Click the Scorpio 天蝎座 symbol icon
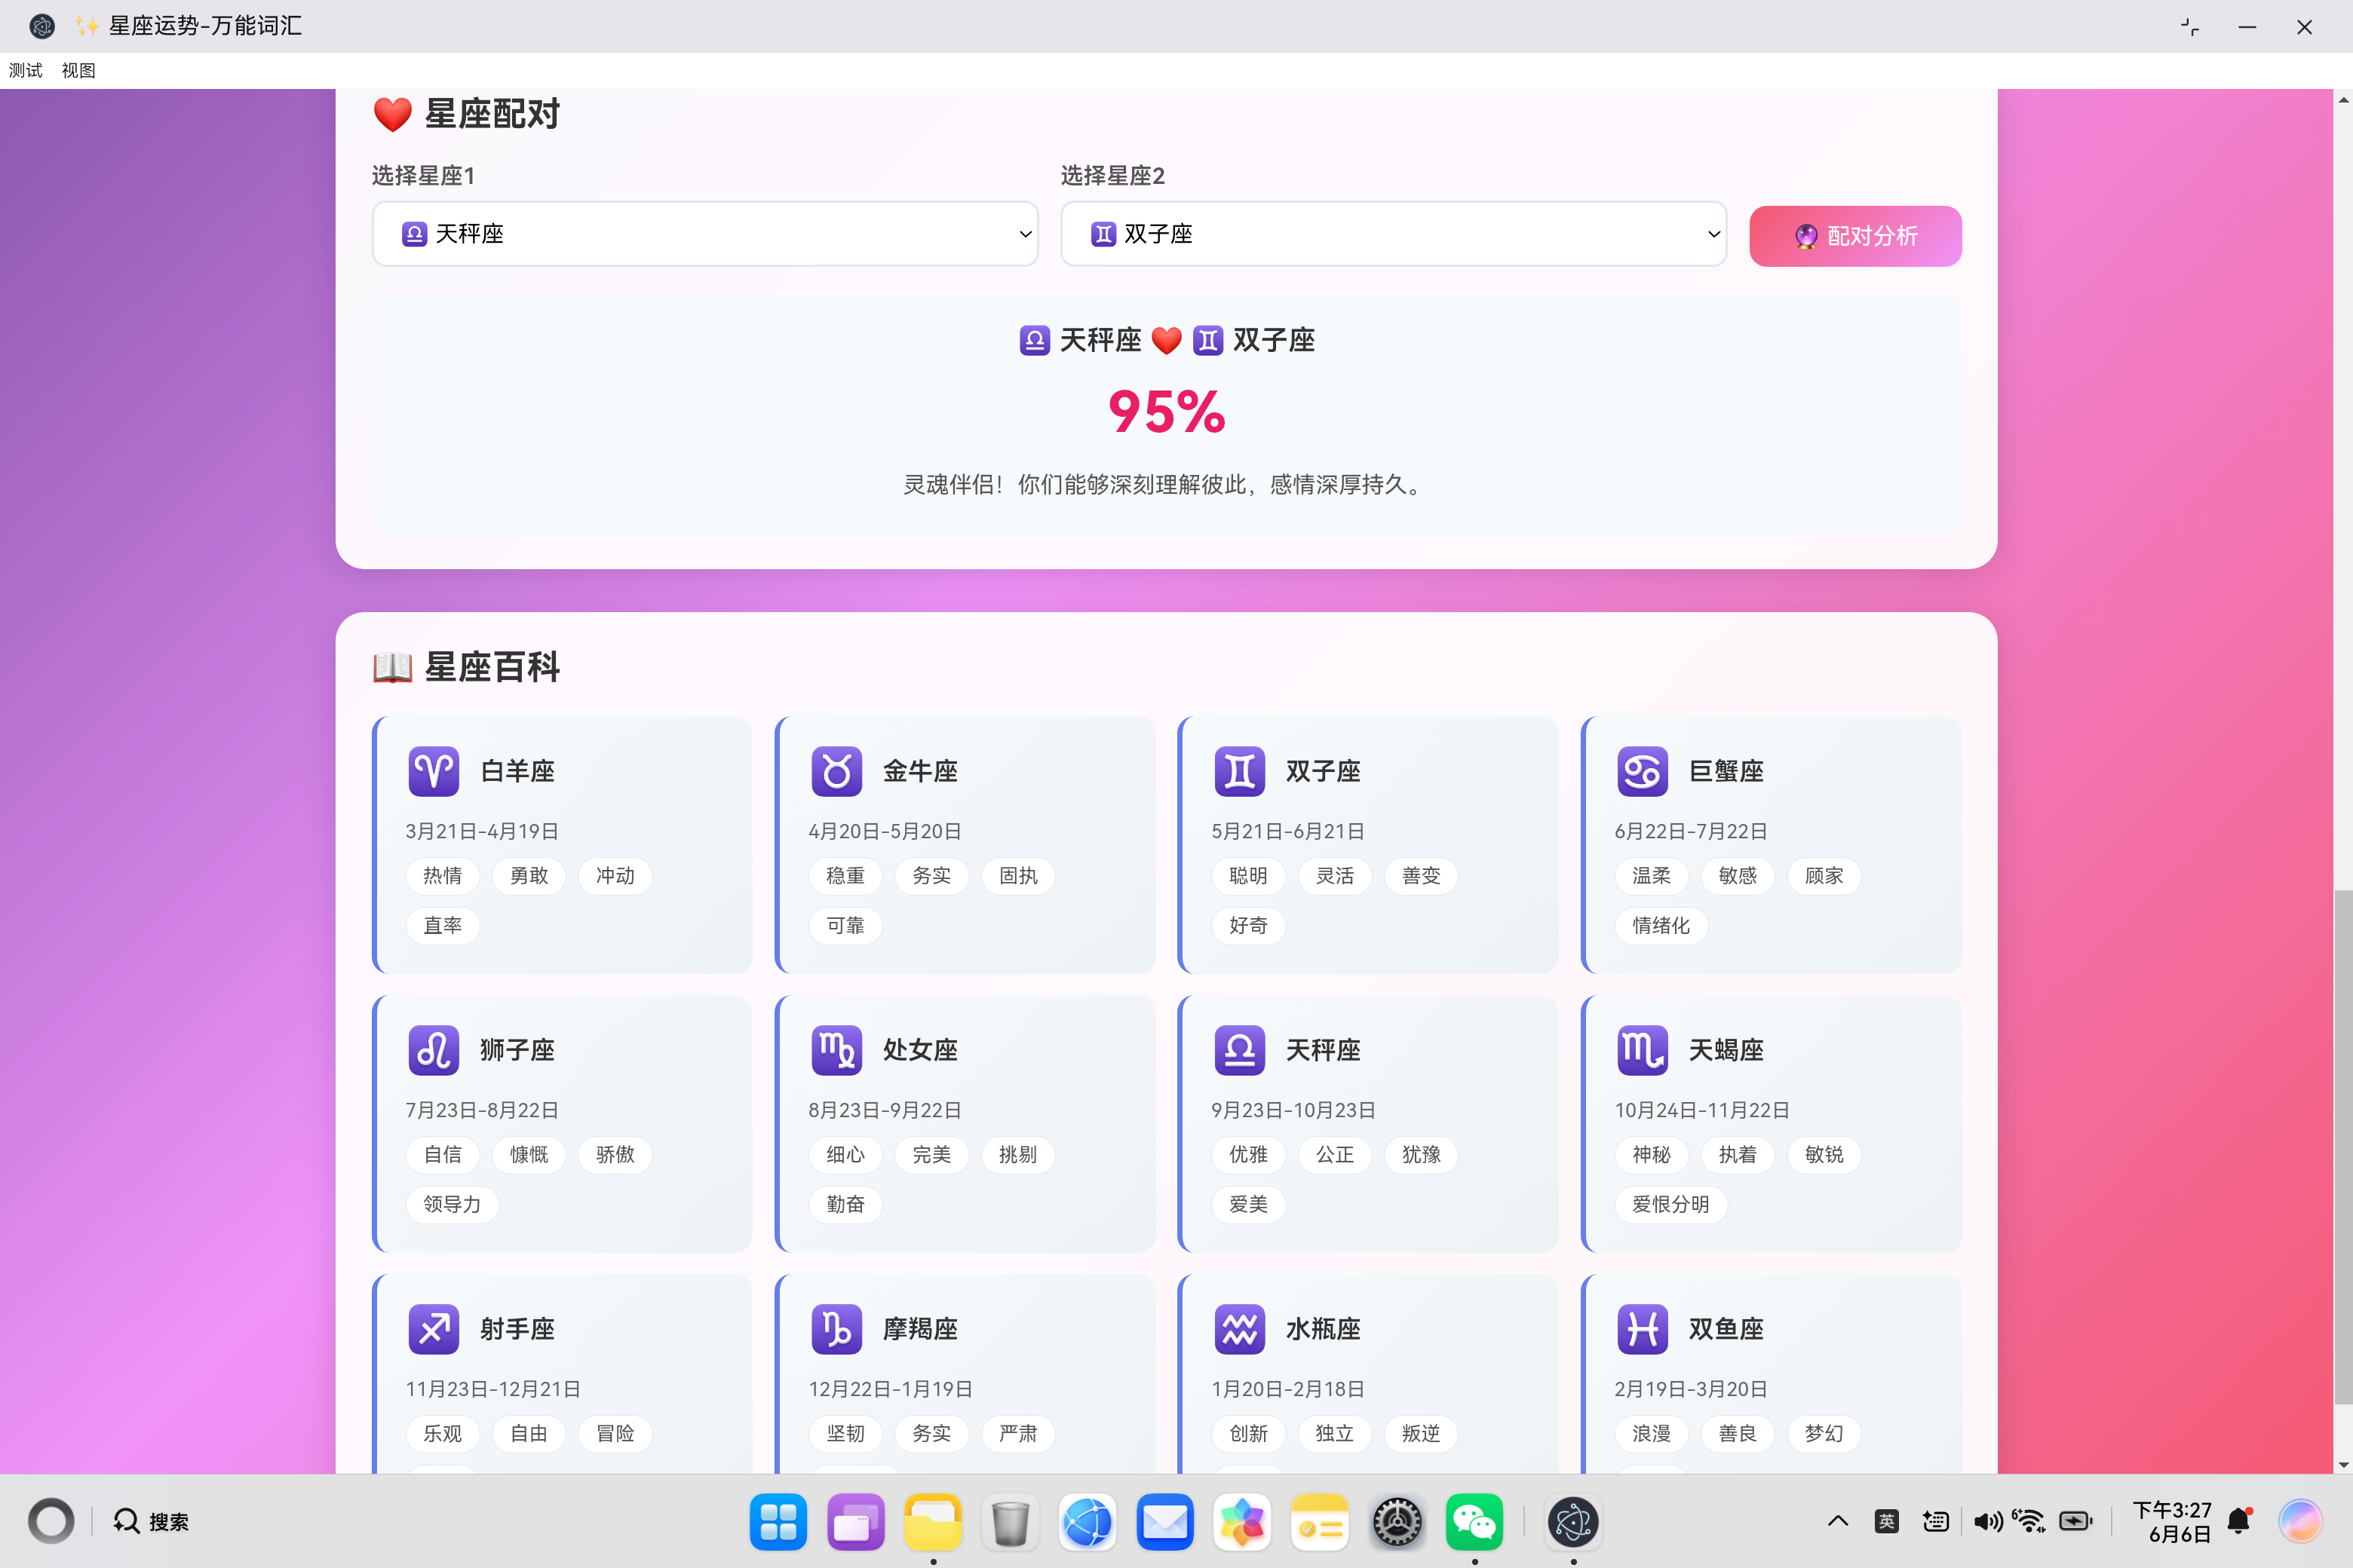This screenshot has height=1568, width=2353. 1643,1050
